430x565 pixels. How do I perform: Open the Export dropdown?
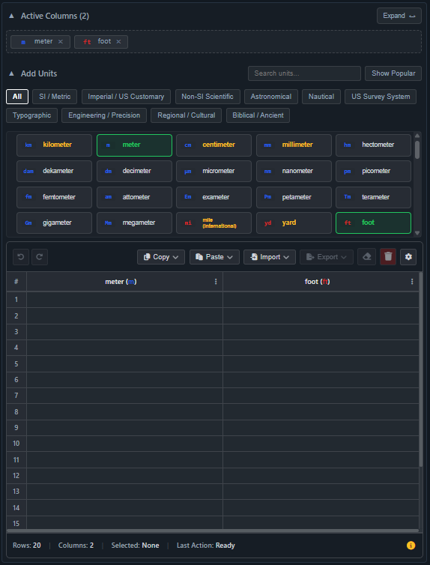(x=327, y=257)
